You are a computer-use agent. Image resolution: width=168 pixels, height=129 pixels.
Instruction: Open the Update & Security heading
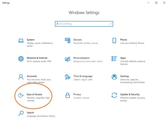coord(130,95)
